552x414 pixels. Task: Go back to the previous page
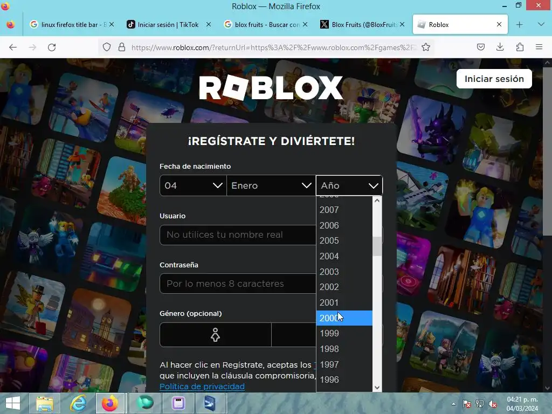(x=13, y=47)
